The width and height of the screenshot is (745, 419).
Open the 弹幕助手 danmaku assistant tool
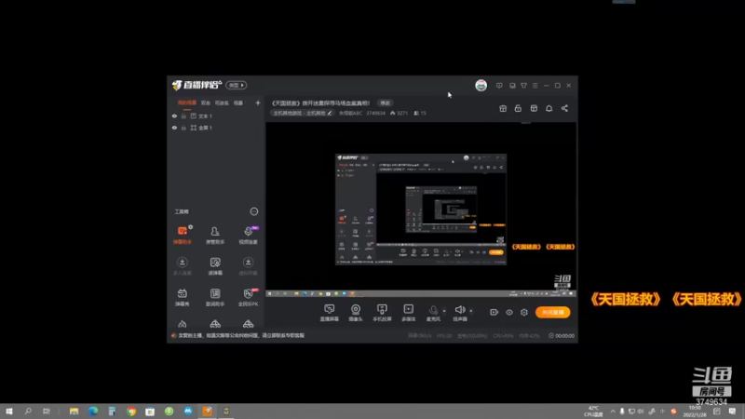click(x=183, y=236)
